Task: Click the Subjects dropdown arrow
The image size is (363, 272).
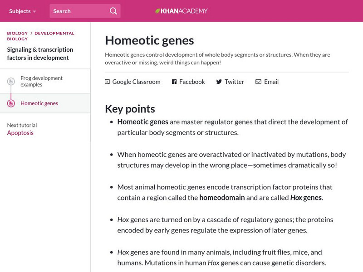Action: 34,11
